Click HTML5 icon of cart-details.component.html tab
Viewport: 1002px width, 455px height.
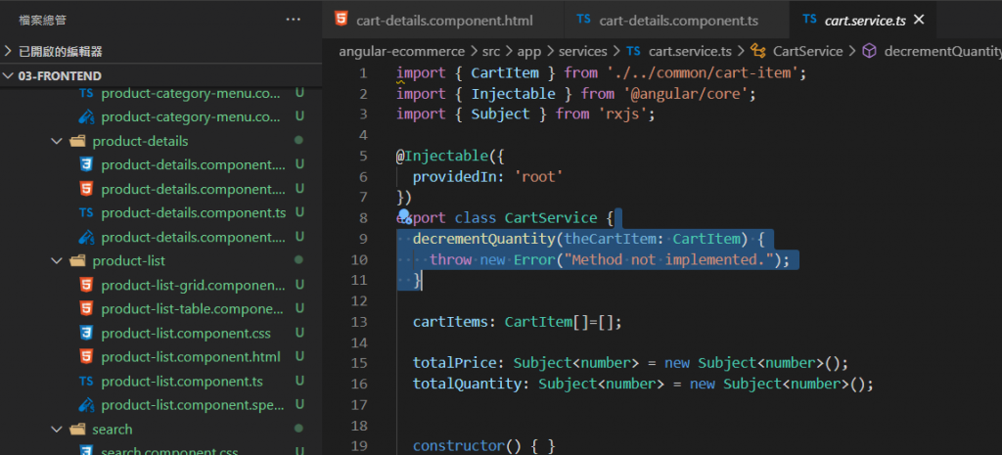coord(342,20)
